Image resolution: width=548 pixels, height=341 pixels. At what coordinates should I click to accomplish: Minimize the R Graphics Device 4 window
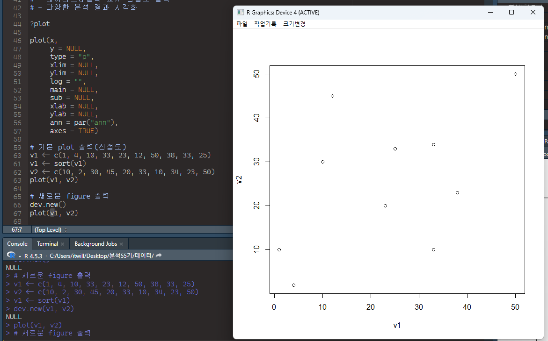(x=490, y=12)
